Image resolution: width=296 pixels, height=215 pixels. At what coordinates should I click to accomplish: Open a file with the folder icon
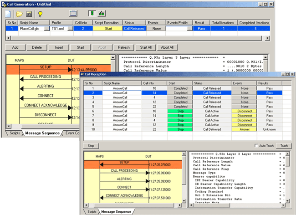19,14
